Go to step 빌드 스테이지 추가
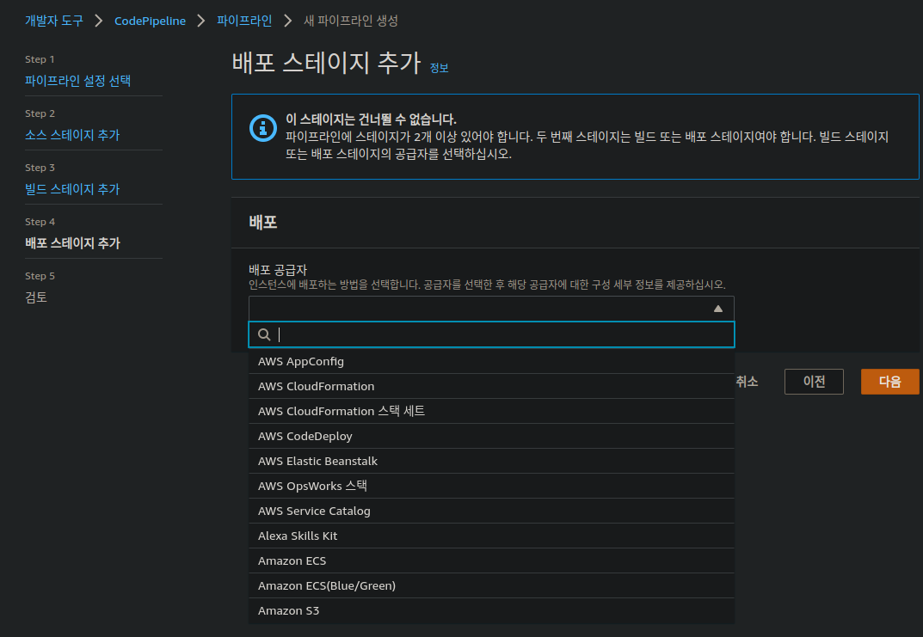The image size is (923, 637). point(72,189)
